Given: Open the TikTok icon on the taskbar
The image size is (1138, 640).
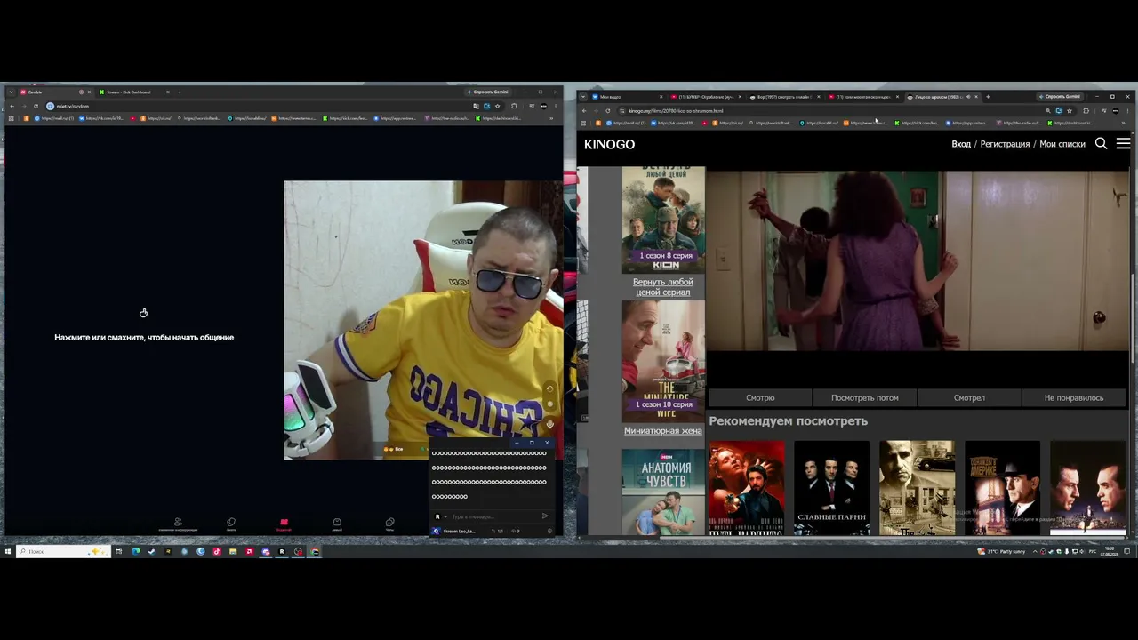Looking at the screenshot, I should pos(216,551).
